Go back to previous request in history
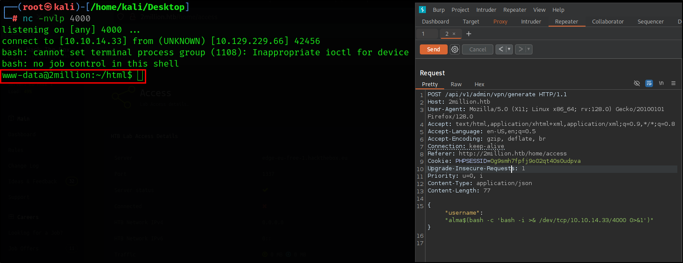This screenshot has height=263, width=683. click(501, 49)
